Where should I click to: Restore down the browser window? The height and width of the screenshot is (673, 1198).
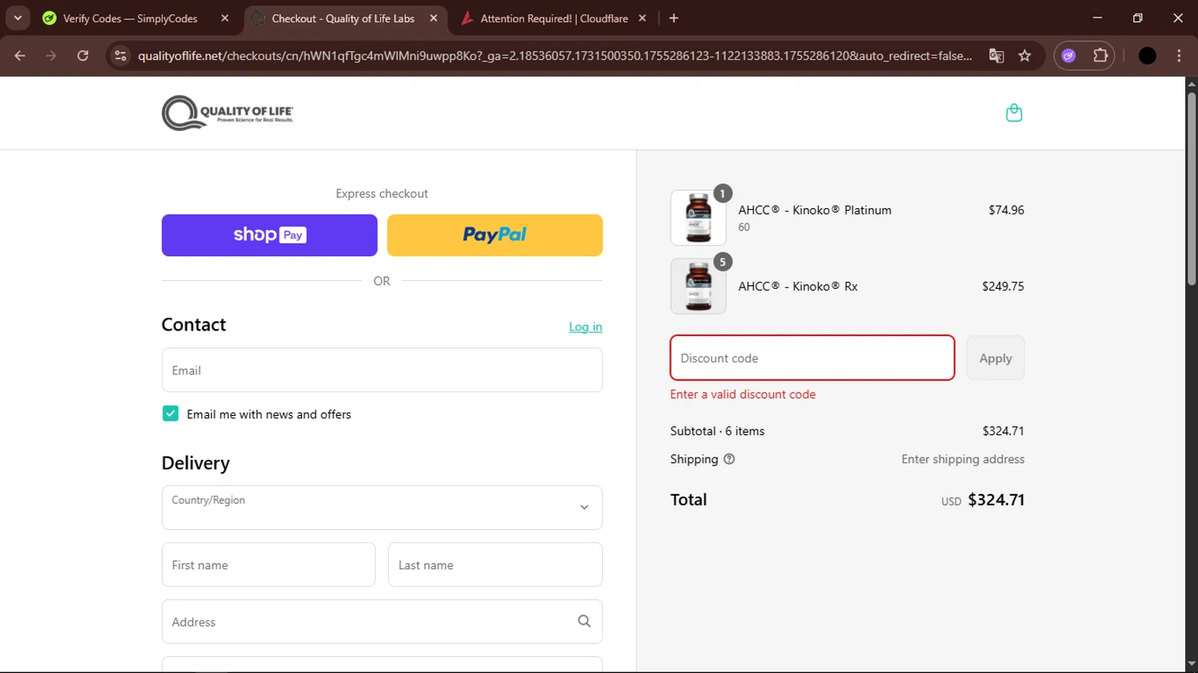point(1137,18)
